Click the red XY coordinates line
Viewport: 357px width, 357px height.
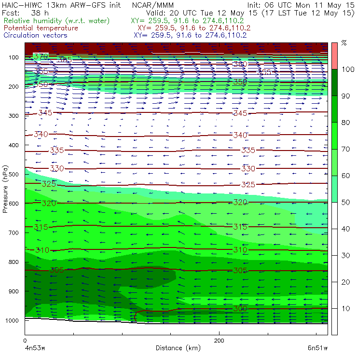(194, 28)
